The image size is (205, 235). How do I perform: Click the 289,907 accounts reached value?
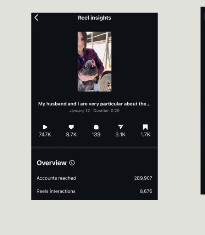pyautogui.click(x=143, y=178)
